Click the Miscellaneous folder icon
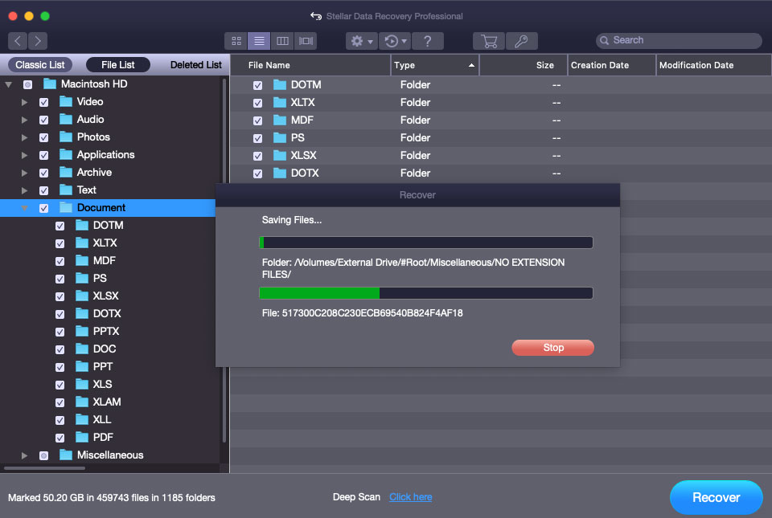The width and height of the screenshot is (772, 518). [66, 455]
